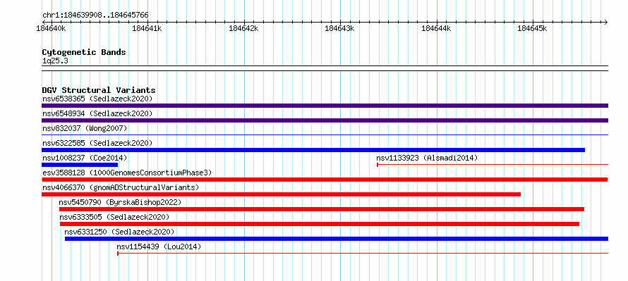Open nsv6331250 (Sedlazeck2020) label
628x281 pixels.
coord(119,232)
